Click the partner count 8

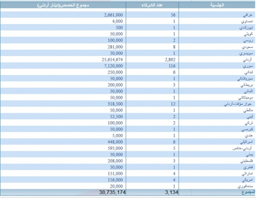click(x=174, y=47)
